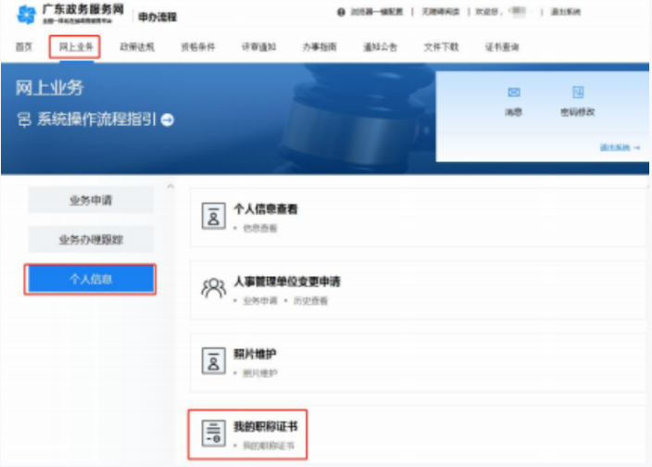This screenshot has width=652, height=467.
Task: Click the certificate icon for 我的职称证书
Action: click(x=213, y=434)
